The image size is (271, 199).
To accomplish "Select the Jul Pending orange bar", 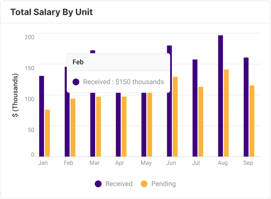I will (x=201, y=122).
